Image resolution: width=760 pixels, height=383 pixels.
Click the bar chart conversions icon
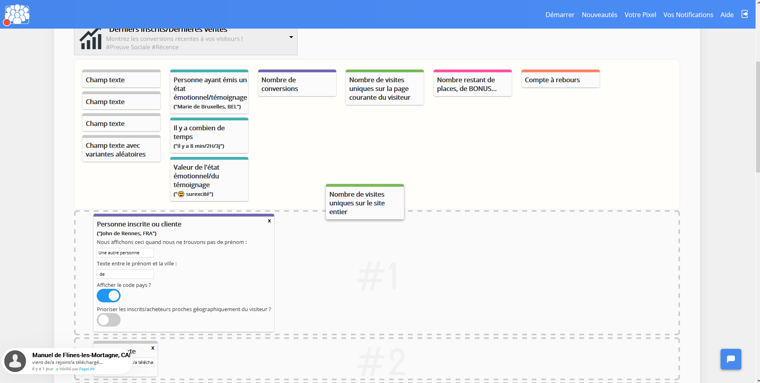pos(91,39)
